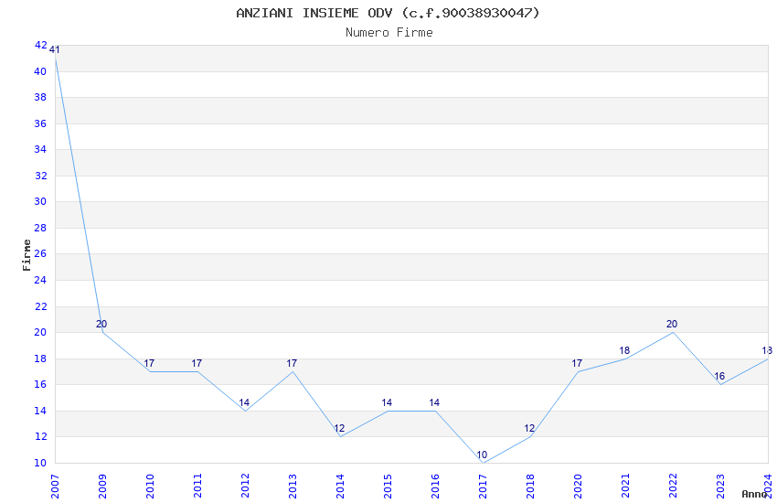This screenshot has height=503, width=777.
Task: Click the vertical axis title Firme
Action: pyautogui.click(x=27, y=255)
